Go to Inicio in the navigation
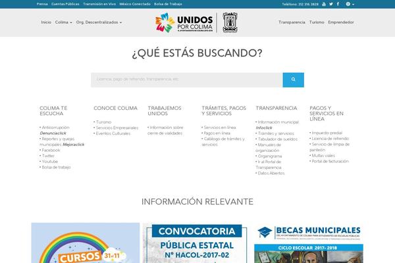Viewport: 395px width, 263px height. [46, 22]
